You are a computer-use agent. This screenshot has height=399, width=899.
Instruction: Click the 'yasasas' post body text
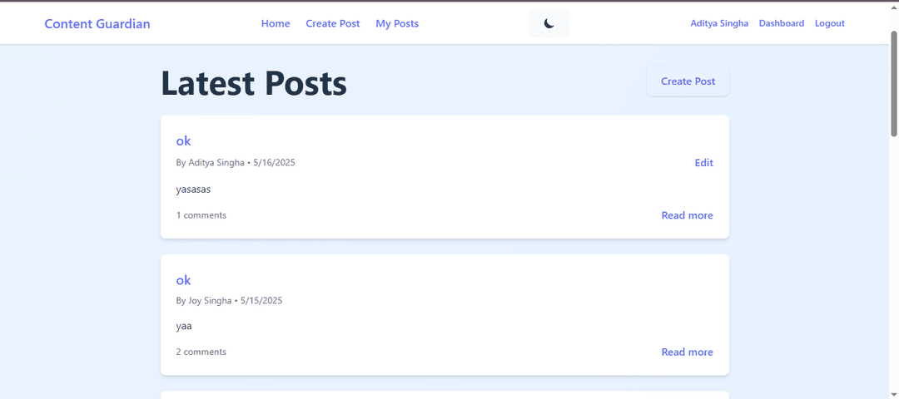[193, 190]
